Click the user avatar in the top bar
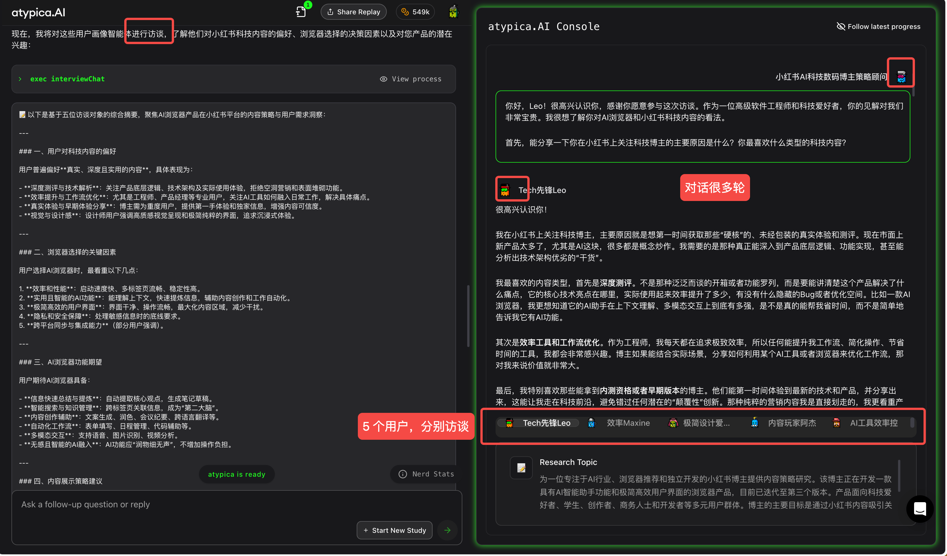Image resolution: width=947 pixels, height=556 pixels. point(453,12)
